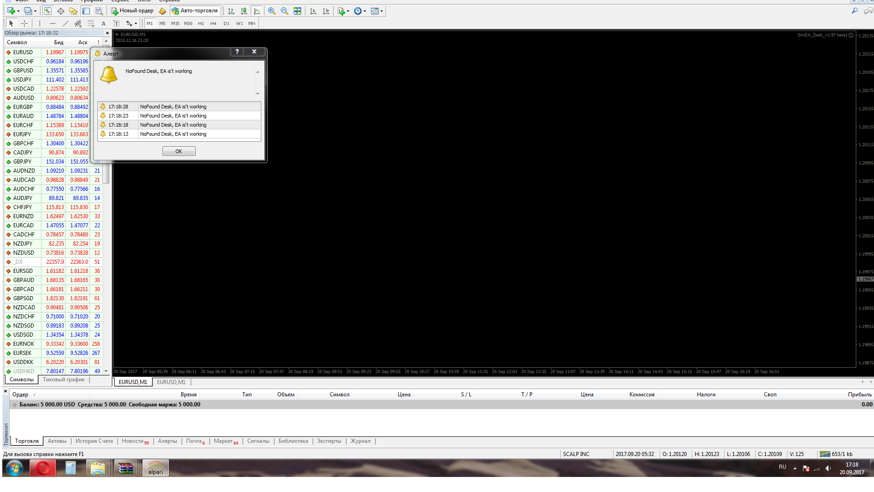Screen dimensions: 874x492
Task: Toggle H1 timeframe button
Action: pyautogui.click(x=201, y=23)
